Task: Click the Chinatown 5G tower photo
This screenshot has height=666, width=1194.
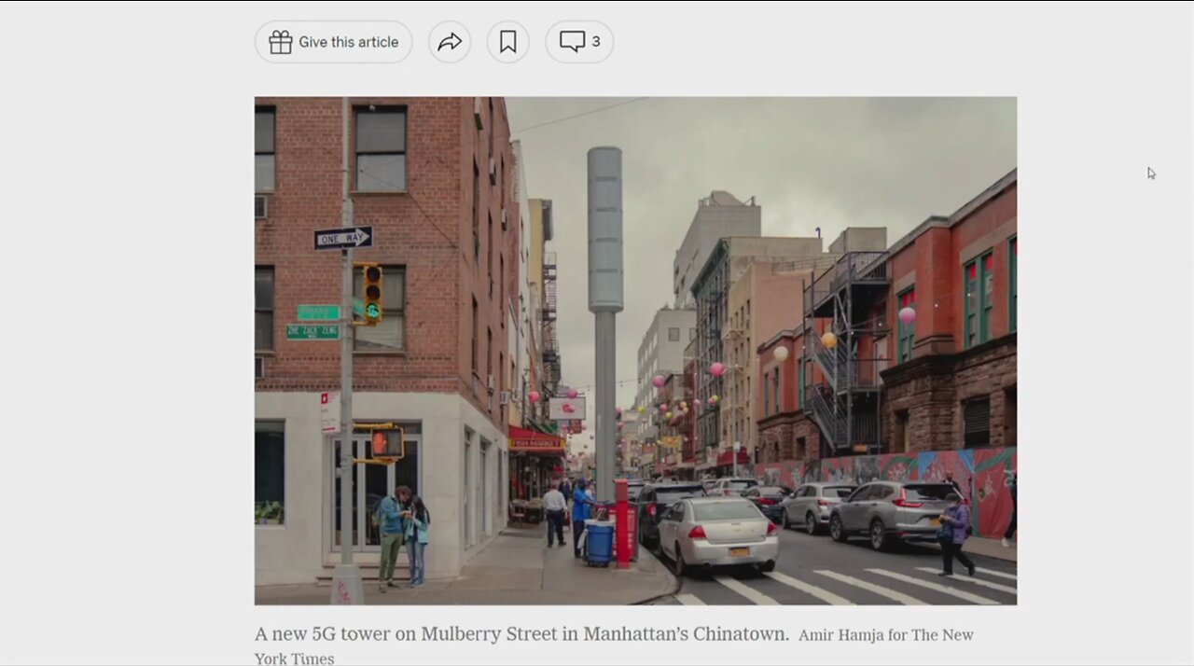Action: click(635, 351)
